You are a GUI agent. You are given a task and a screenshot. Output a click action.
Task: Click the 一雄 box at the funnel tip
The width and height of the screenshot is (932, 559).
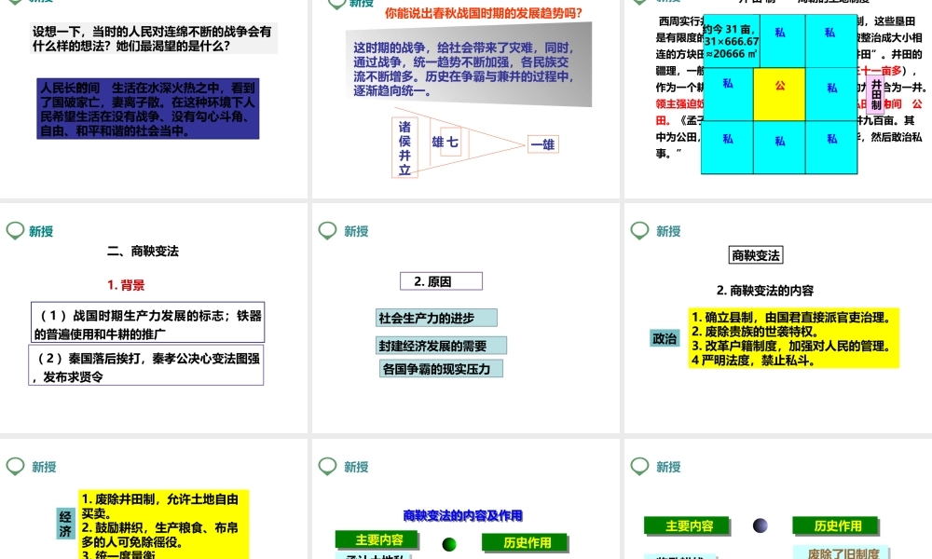542,144
